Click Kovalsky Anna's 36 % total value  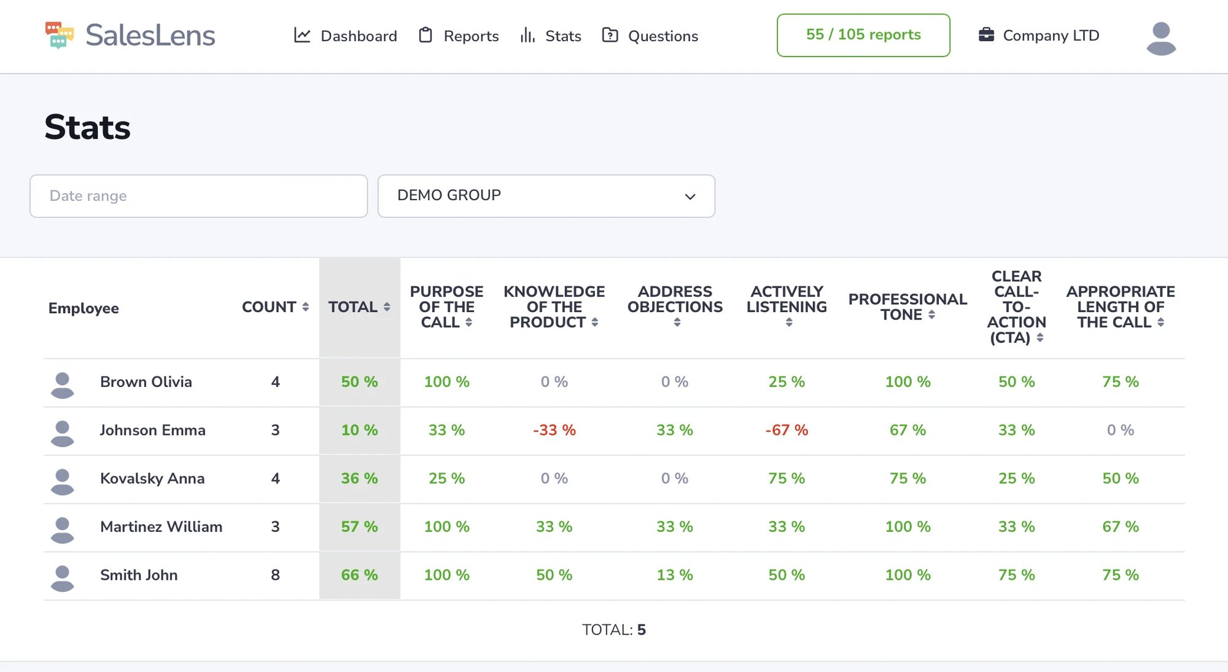(x=359, y=479)
